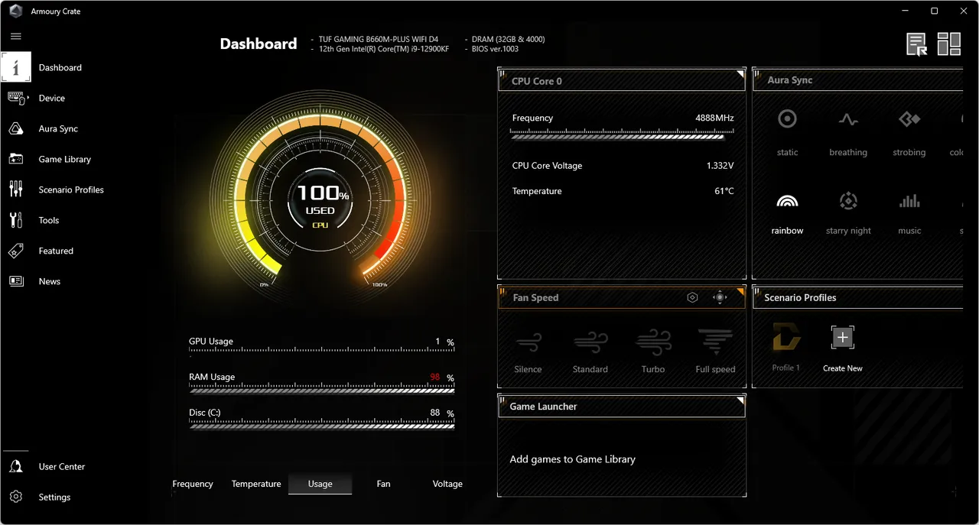Click the 'TUF GAMING B660M-PLUS WIFI D4' text

coord(378,40)
